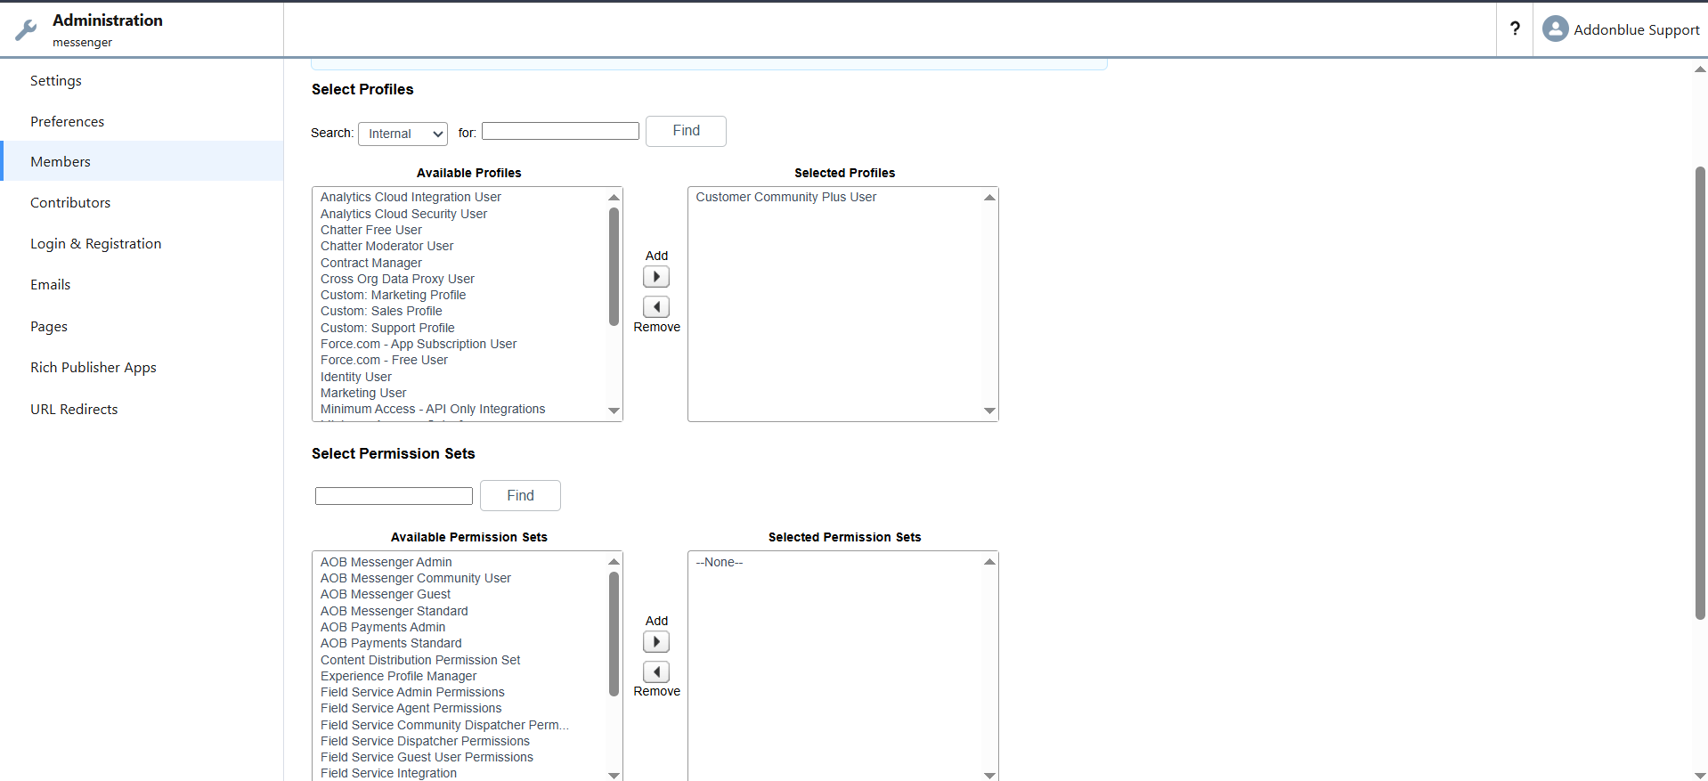Click the Addonblue Support username
The width and height of the screenshot is (1708, 781).
[x=1637, y=29]
